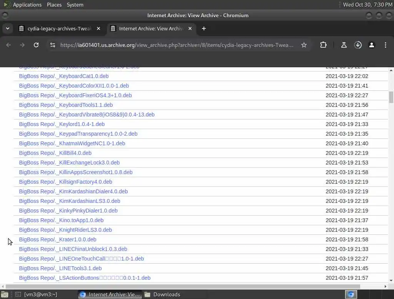Click the vertical scrollbar thumb
The height and width of the screenshot is (299, 394).
click(391, 97)
